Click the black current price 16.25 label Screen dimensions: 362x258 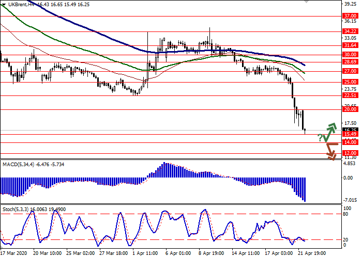click(350, 130)
